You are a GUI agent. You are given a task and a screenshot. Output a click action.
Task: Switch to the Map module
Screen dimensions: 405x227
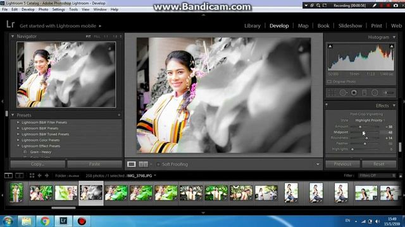303,26
